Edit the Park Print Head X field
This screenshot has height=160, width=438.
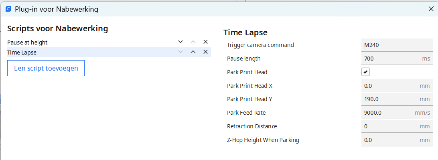(x=397, y=86)
